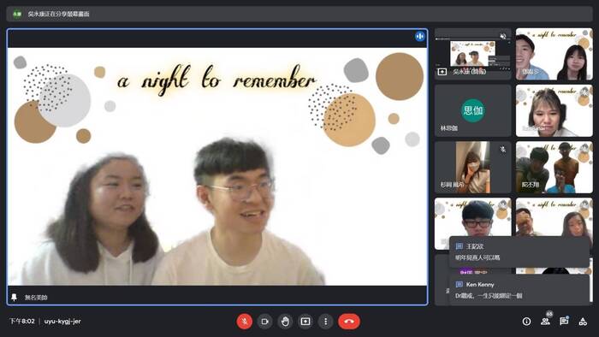Screen dimensions: 599x337
Task: Unmute the microphone with the red button
Action: click(245, 322)
